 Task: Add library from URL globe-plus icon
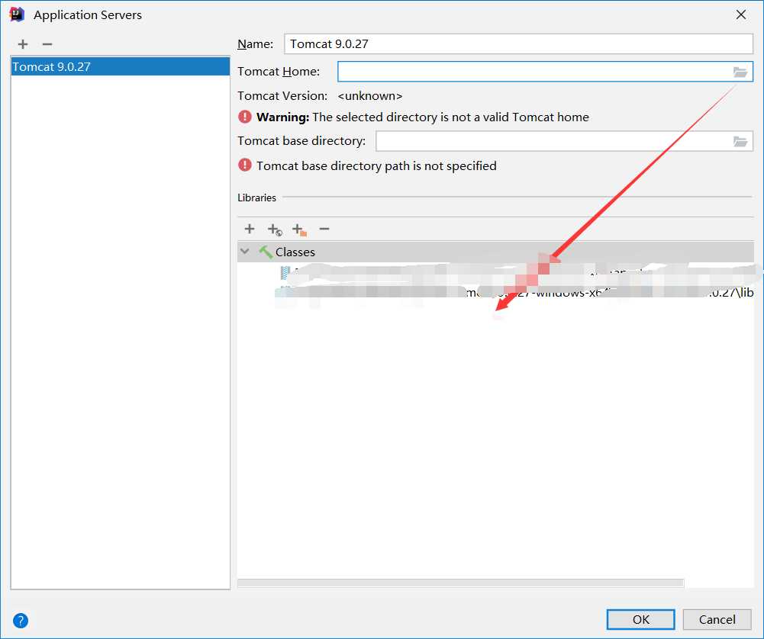point(274,230)
